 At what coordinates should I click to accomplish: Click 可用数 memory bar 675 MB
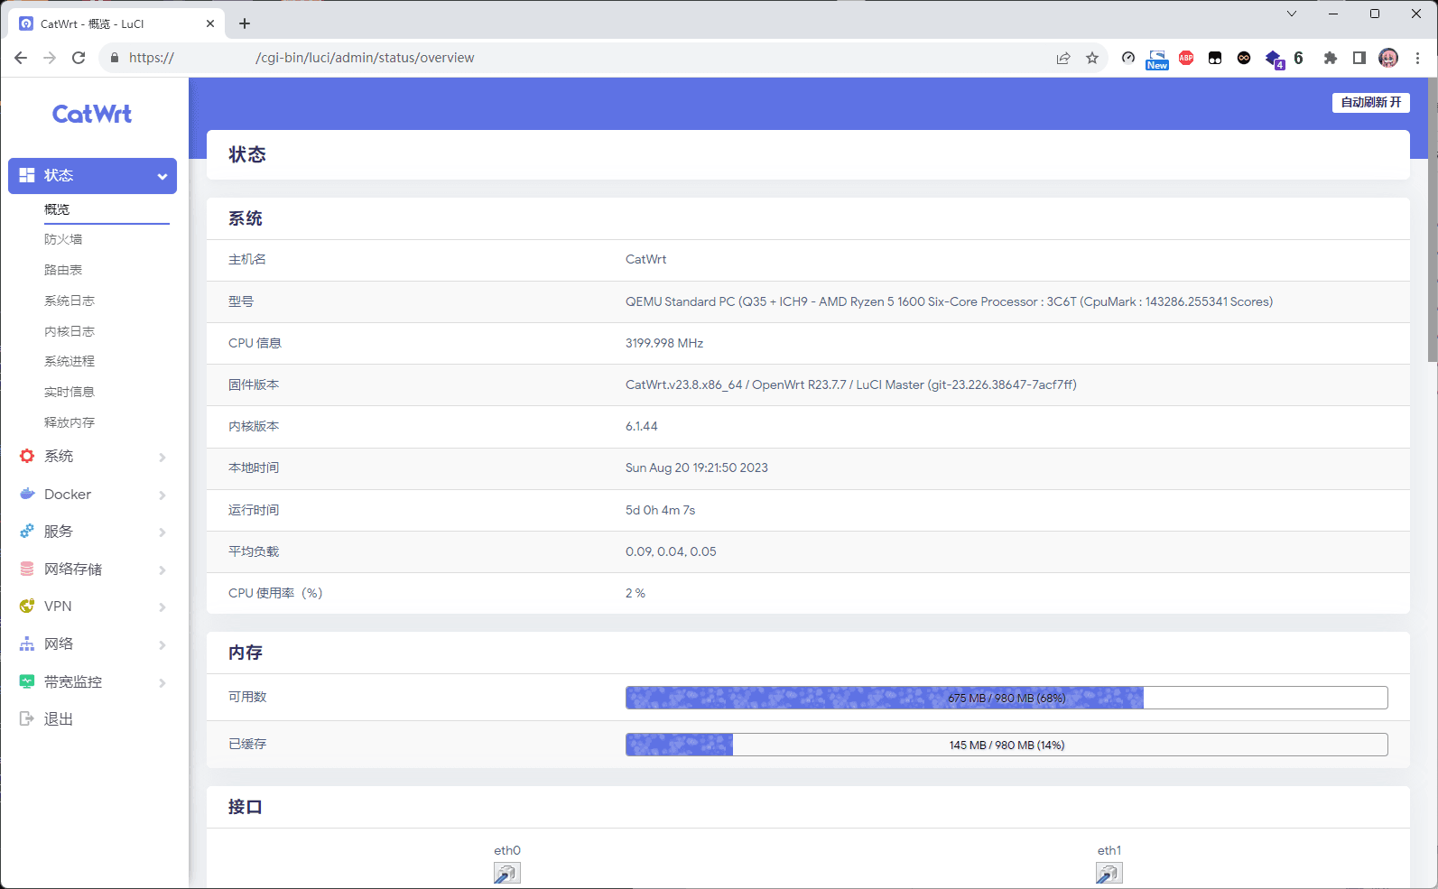(1007, 698)
